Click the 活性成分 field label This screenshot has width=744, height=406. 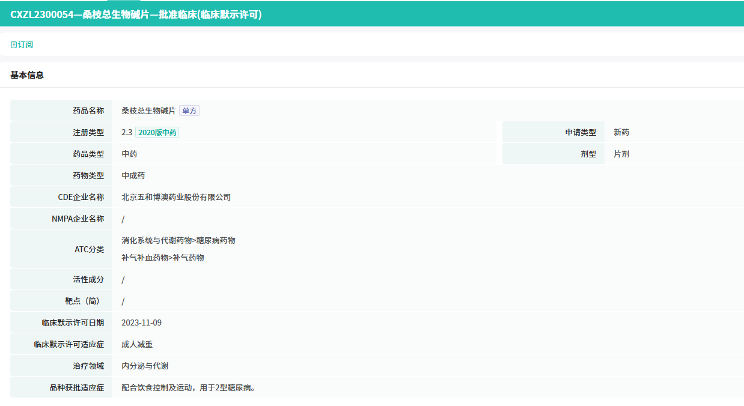click(88, 279)
